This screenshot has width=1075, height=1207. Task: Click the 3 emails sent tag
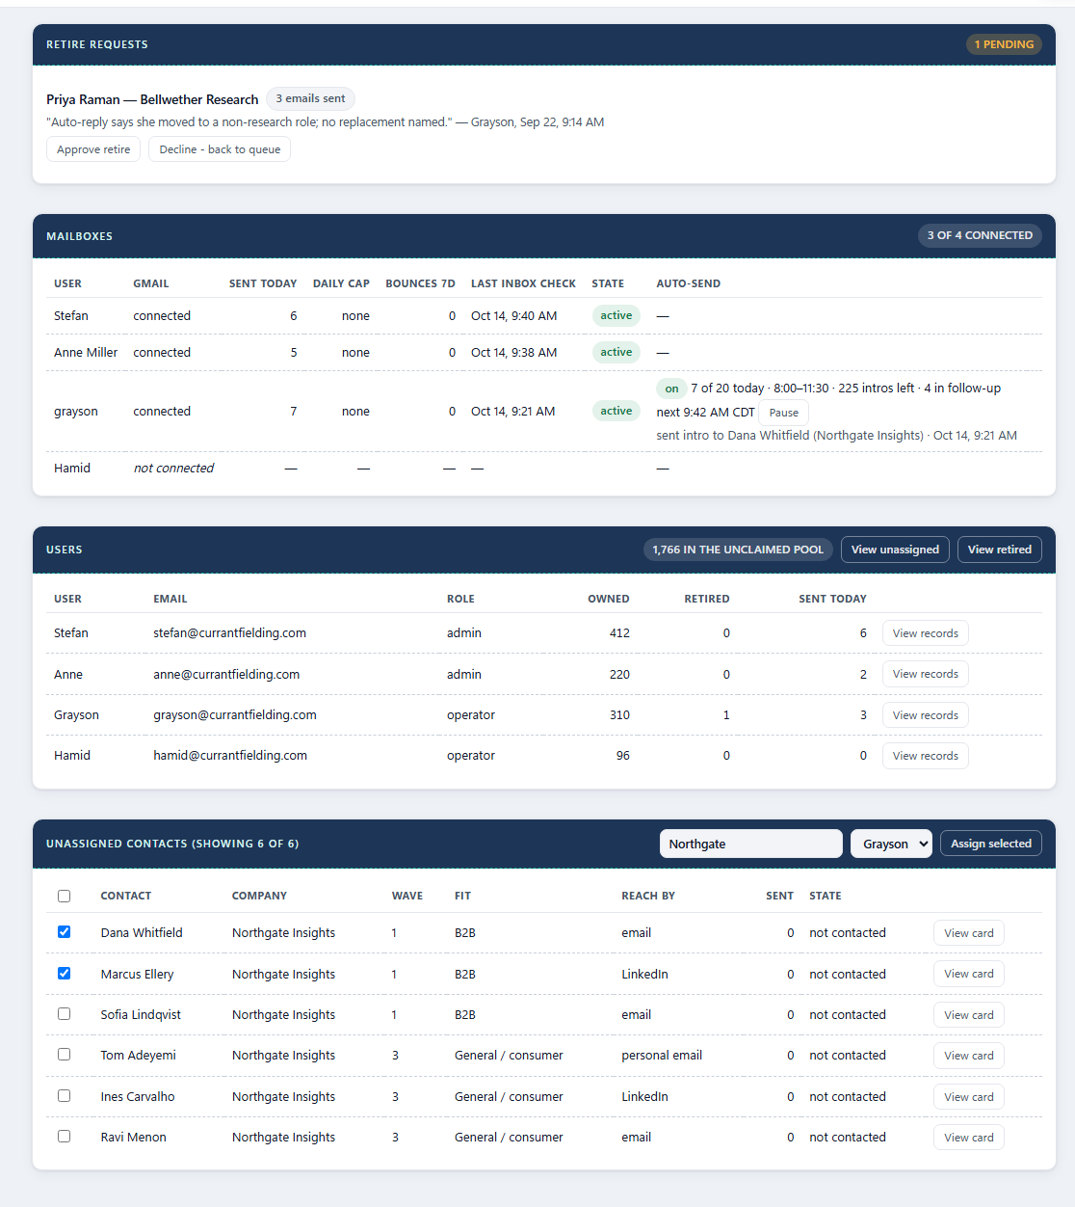(x=310, y=98)
